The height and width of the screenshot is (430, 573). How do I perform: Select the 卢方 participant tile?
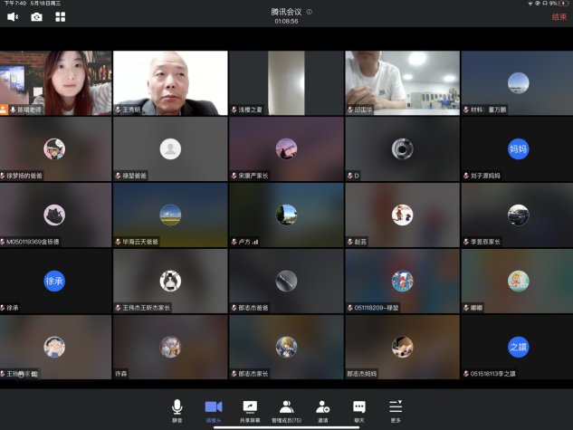[286, 215]
